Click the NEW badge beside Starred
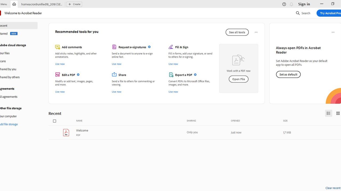Screen dimensions: 341x191 point(14,34)
